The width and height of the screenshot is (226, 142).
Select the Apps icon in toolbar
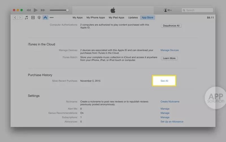pyautogui.click(x=45, y=18)
